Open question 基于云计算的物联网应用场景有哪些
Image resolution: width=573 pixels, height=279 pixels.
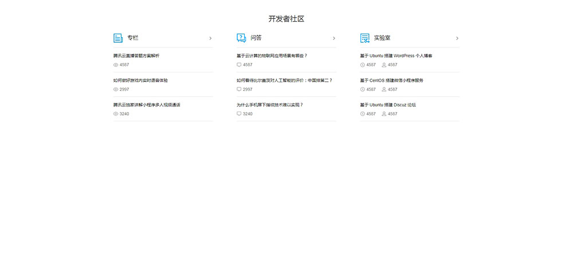[272, 56]
